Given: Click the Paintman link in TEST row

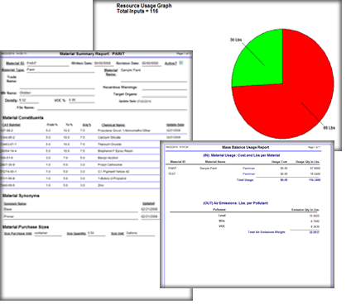Looking at the screenshot, I should (x=248, y=174).
